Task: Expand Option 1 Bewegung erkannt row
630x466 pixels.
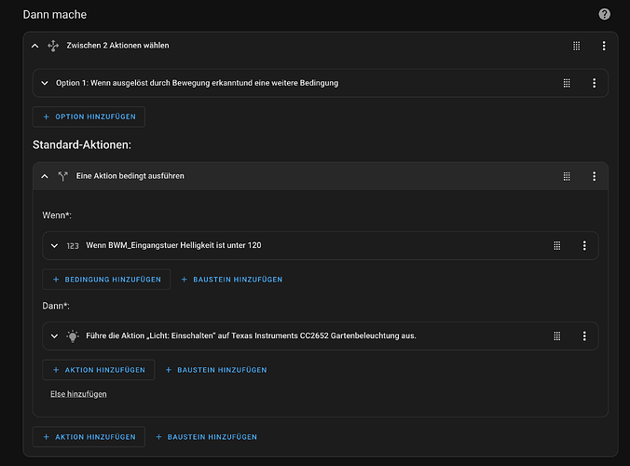Action: [45, 83]
